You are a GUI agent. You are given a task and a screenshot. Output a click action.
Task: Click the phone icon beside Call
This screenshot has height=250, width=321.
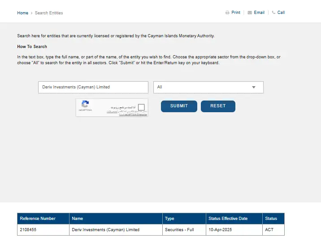coord(273,13)
